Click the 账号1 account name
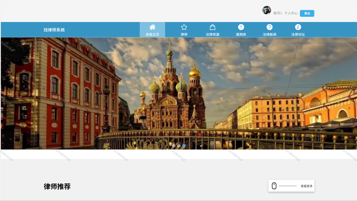357x201 pixels. (x=278, y=13)
